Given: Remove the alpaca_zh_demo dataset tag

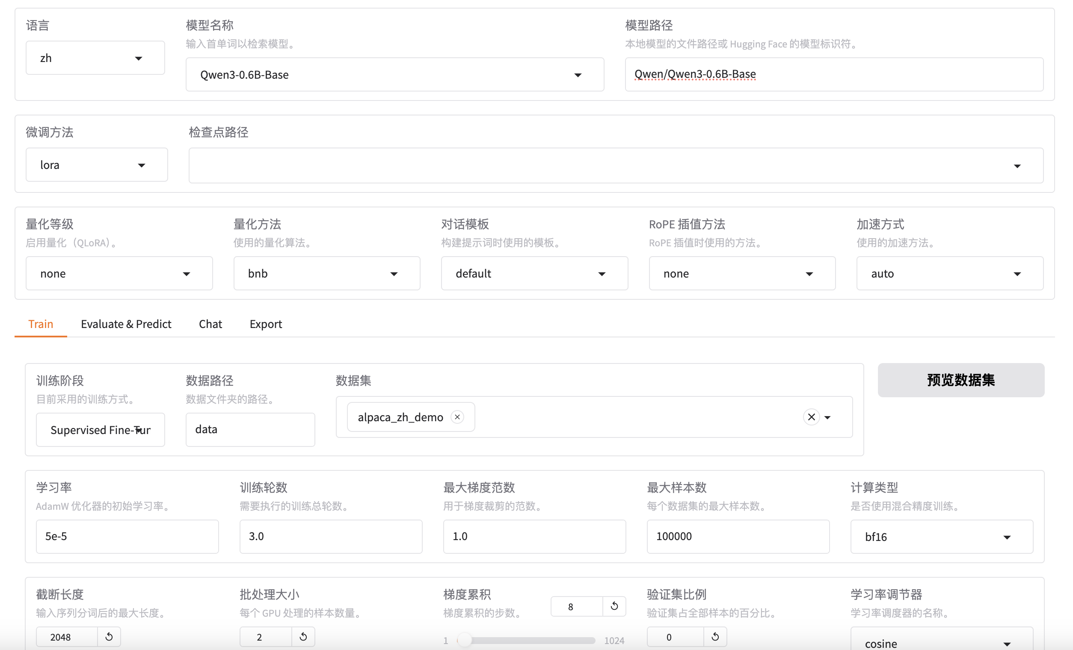Looking at the screenshot, I should click(x=457, y=417).
